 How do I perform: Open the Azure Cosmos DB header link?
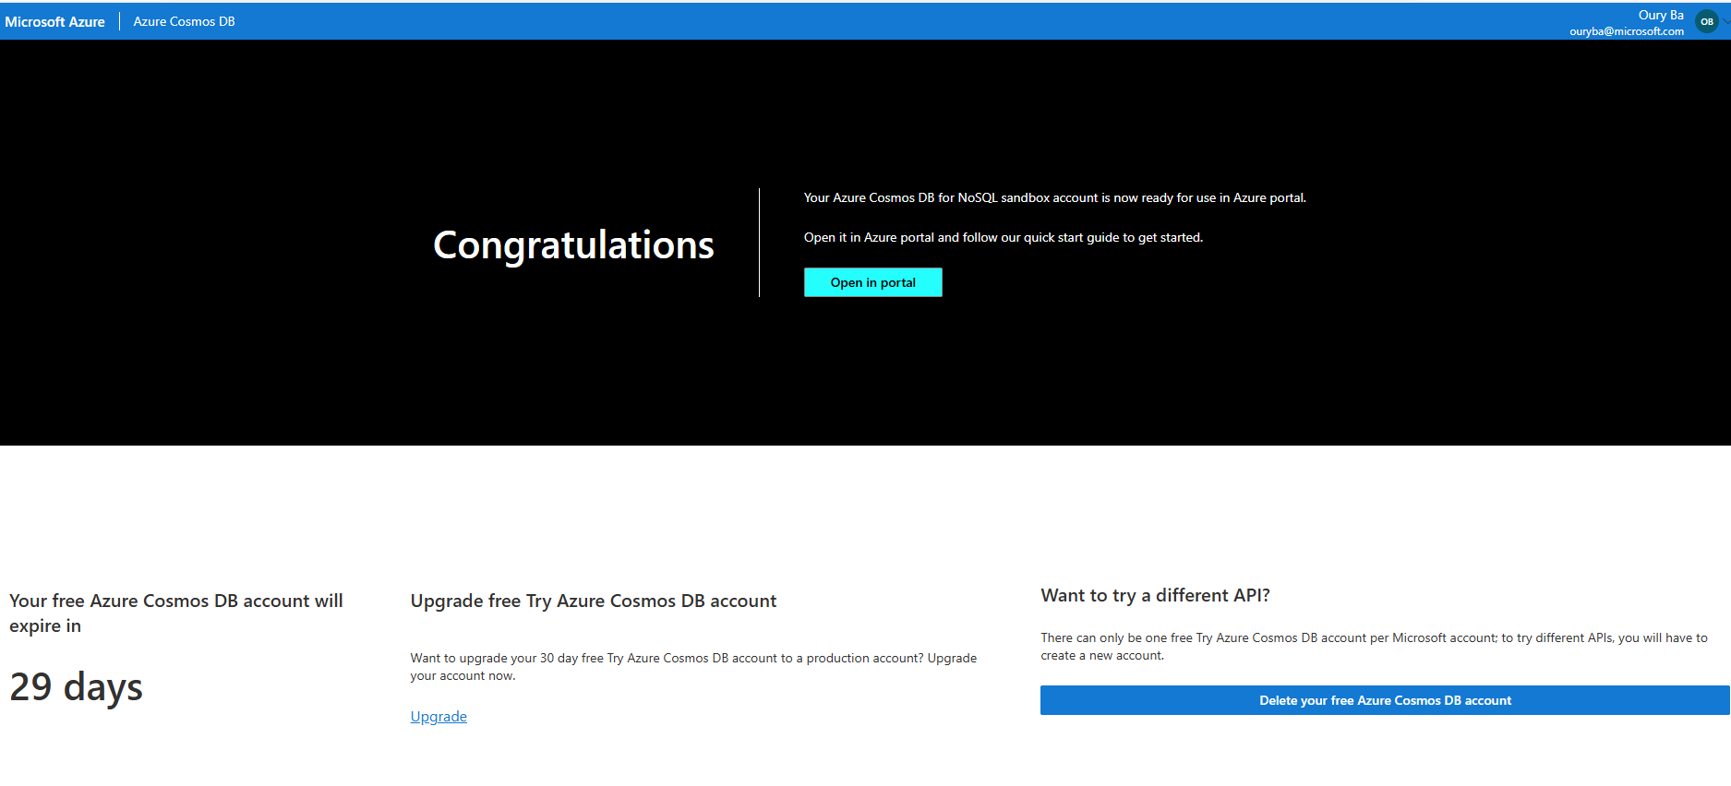tap(184, 21)
